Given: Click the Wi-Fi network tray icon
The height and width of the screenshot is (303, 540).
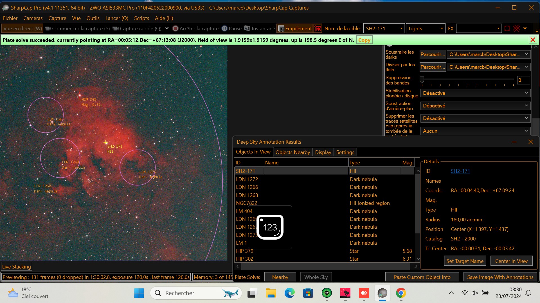Looking at the screenshot, I should coord(465,293).
